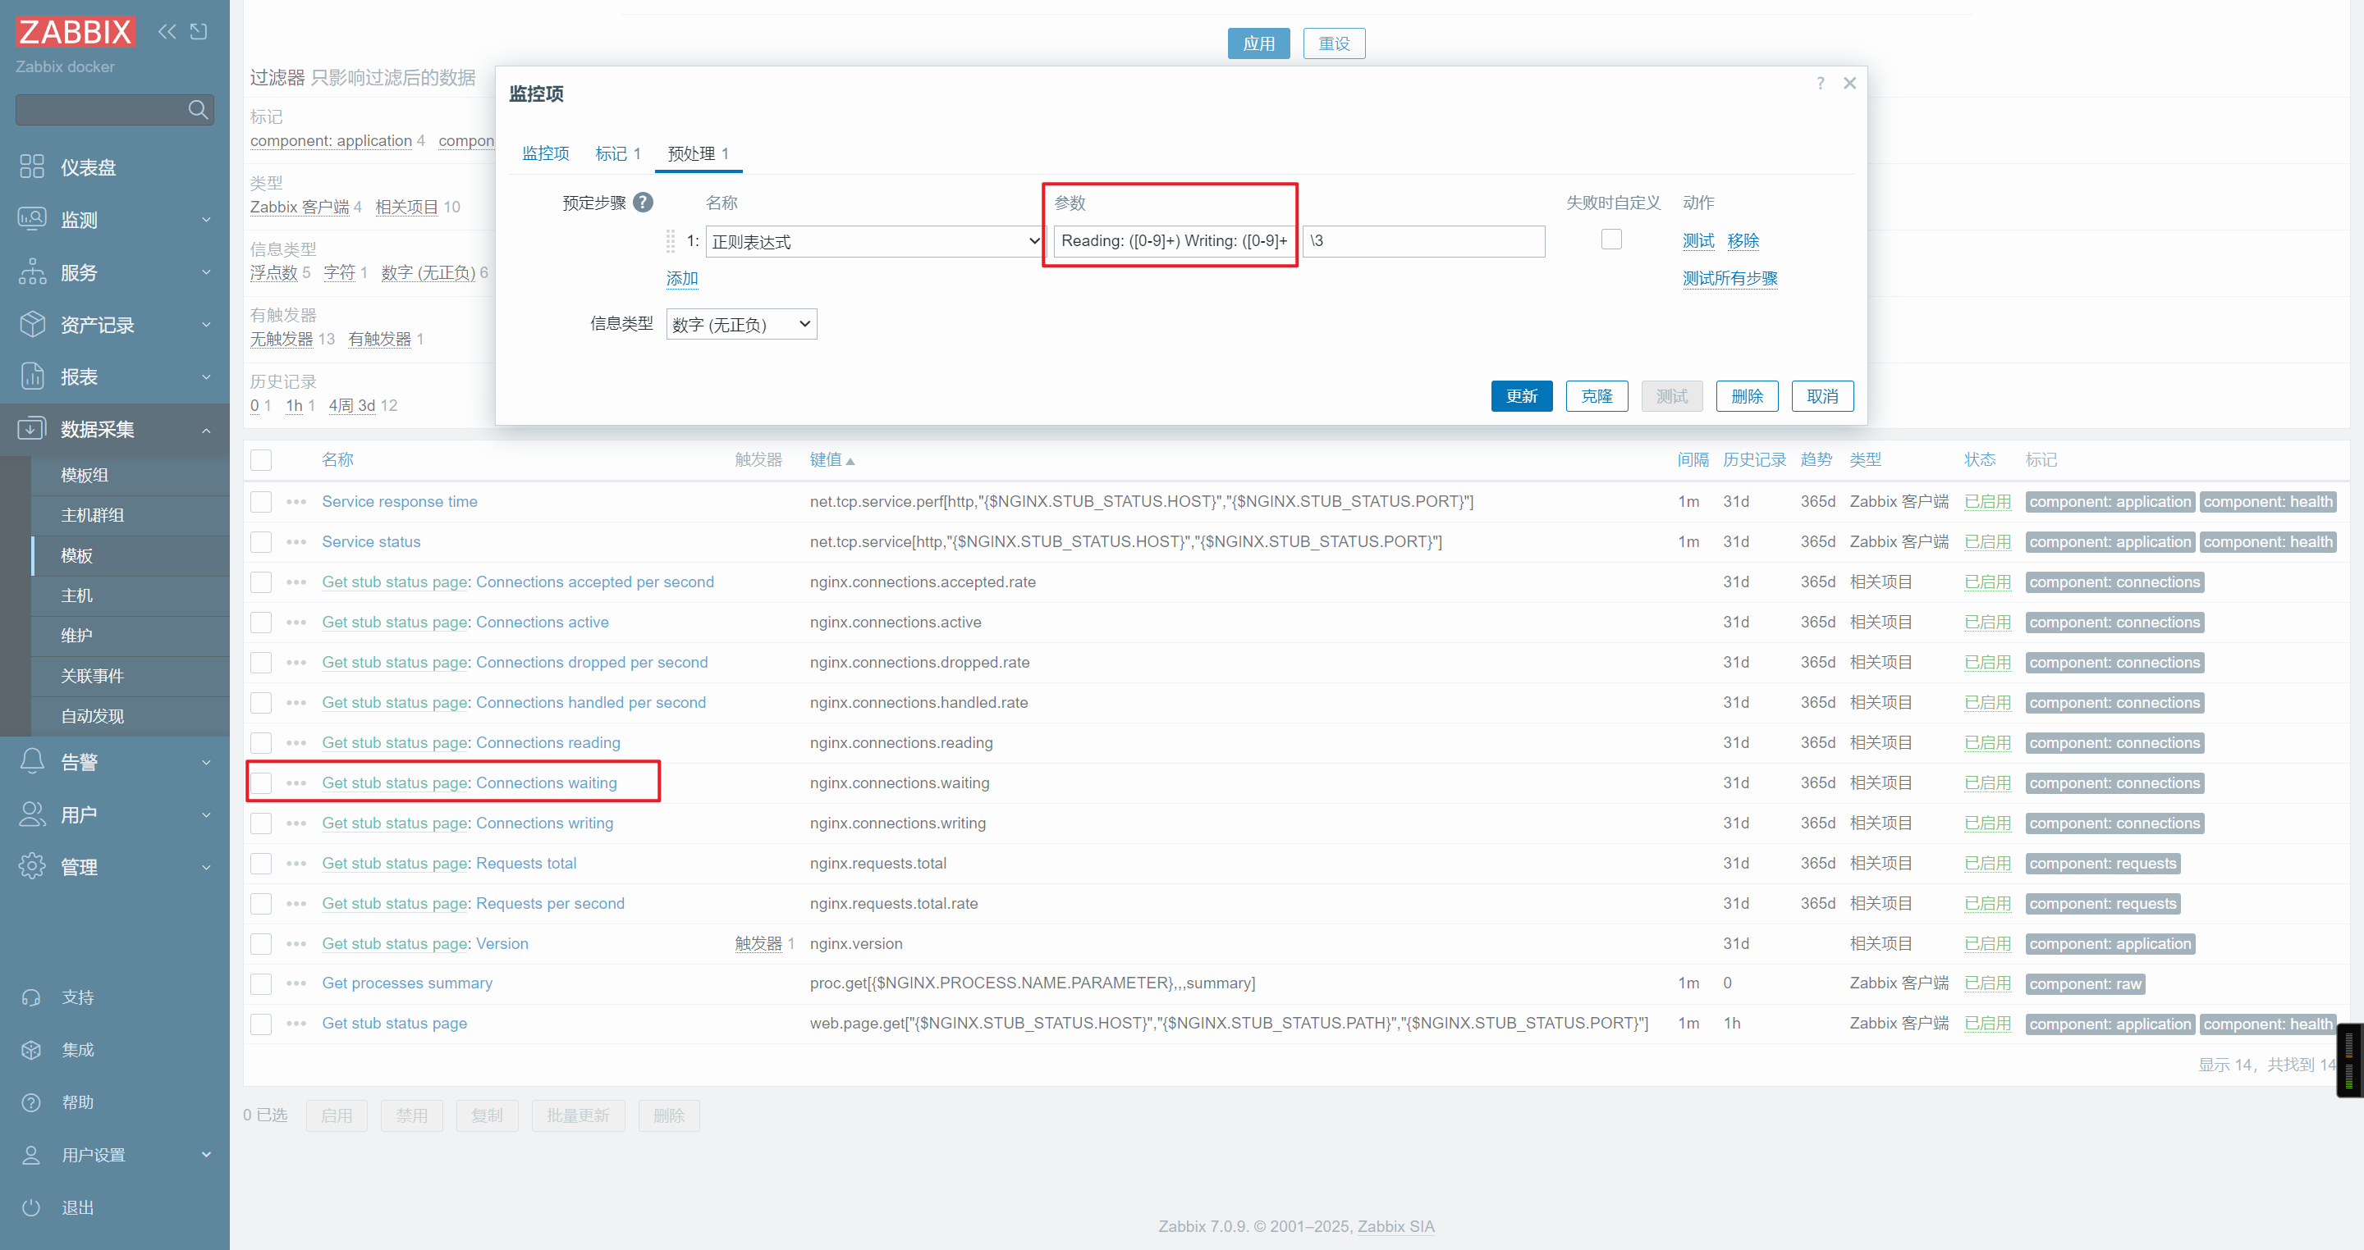Open the 报表 reports icon

tap(32, 377)
